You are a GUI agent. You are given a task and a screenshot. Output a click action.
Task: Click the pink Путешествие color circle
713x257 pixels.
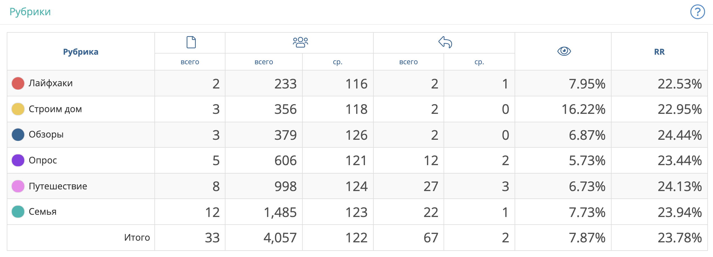18,186
